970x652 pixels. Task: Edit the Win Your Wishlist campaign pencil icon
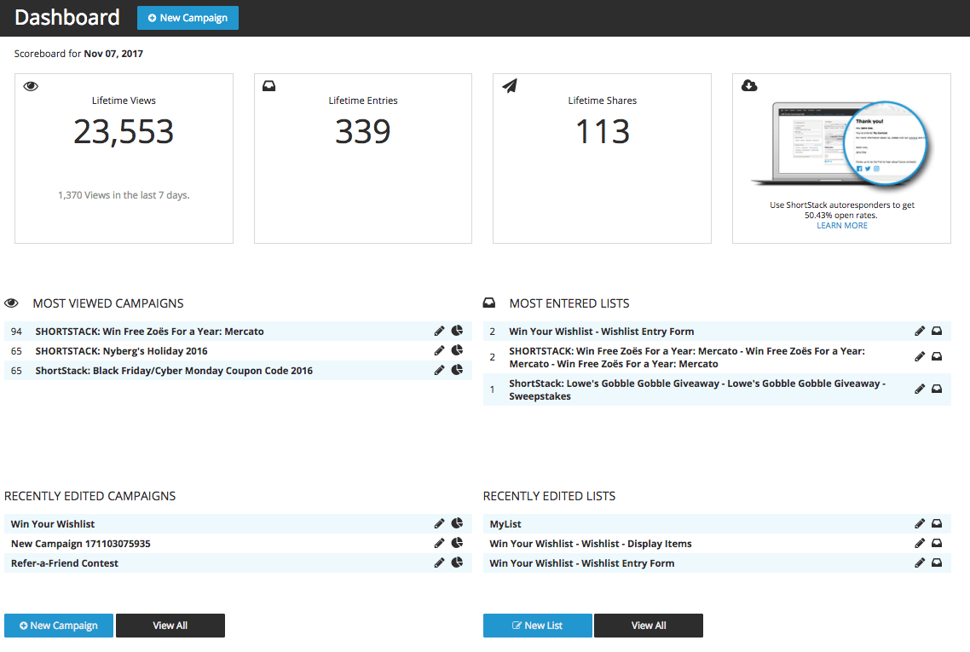(x=439, y=523)
